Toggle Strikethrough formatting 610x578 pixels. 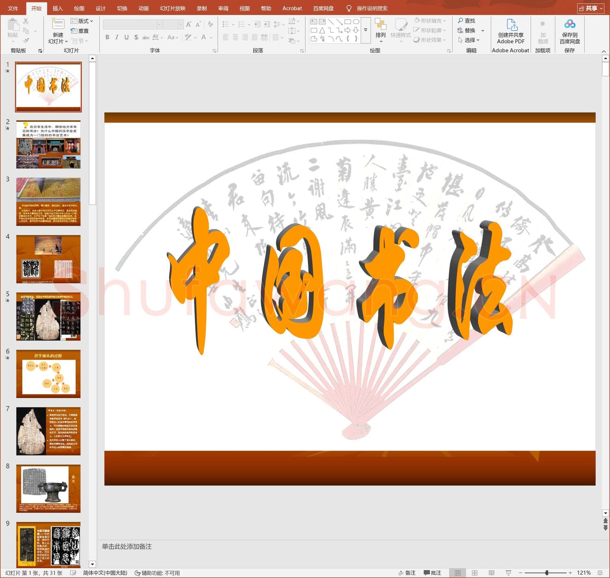(146, 37)
